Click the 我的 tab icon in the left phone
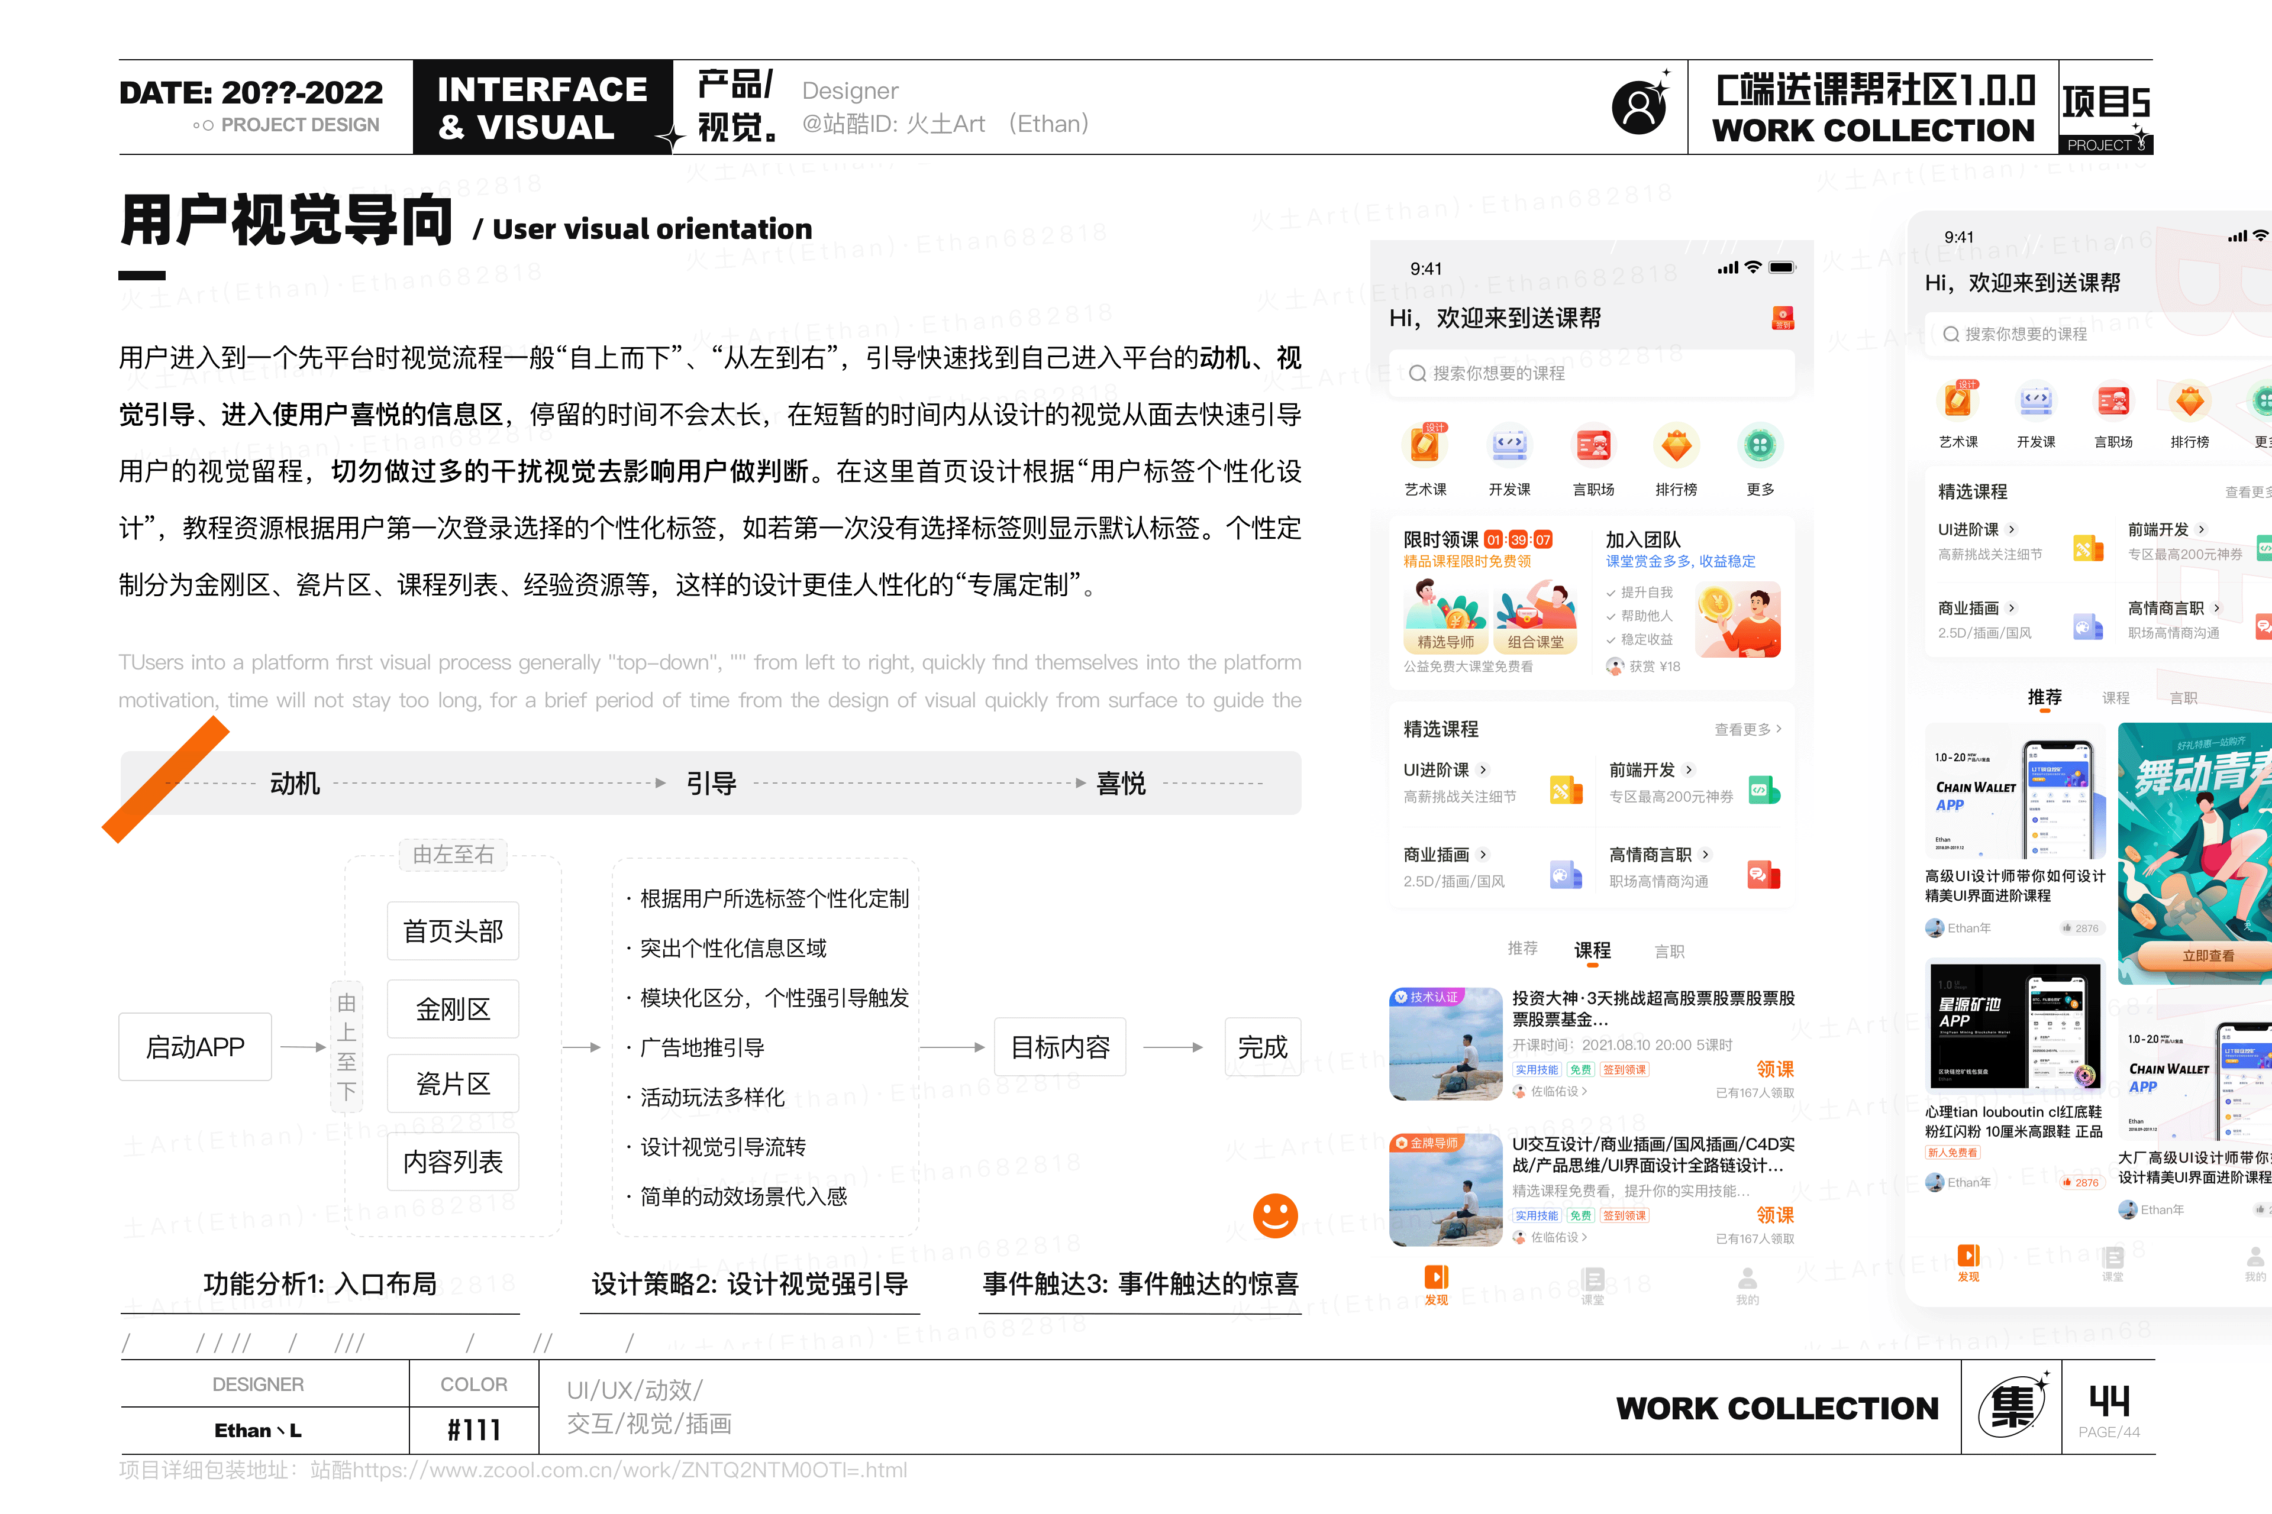 pos(1747,1279)
